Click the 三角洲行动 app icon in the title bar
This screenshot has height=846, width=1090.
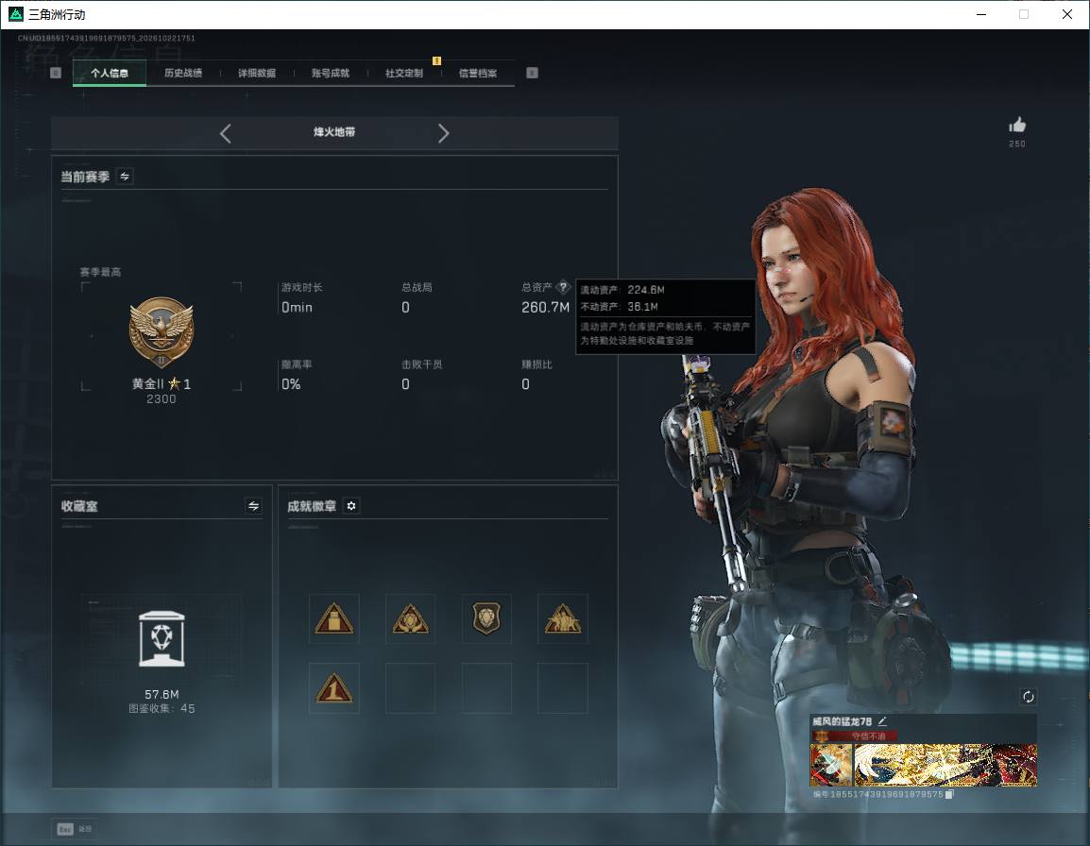coord(15,14)
